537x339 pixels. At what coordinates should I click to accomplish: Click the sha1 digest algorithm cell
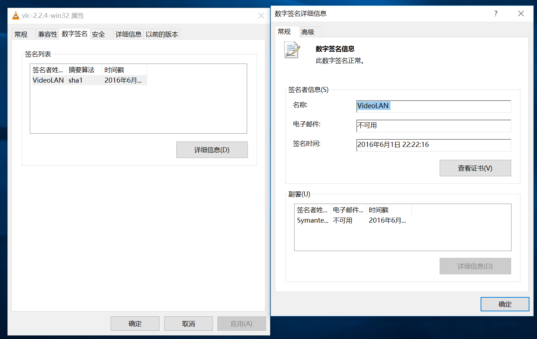click(x=75, y=80)
